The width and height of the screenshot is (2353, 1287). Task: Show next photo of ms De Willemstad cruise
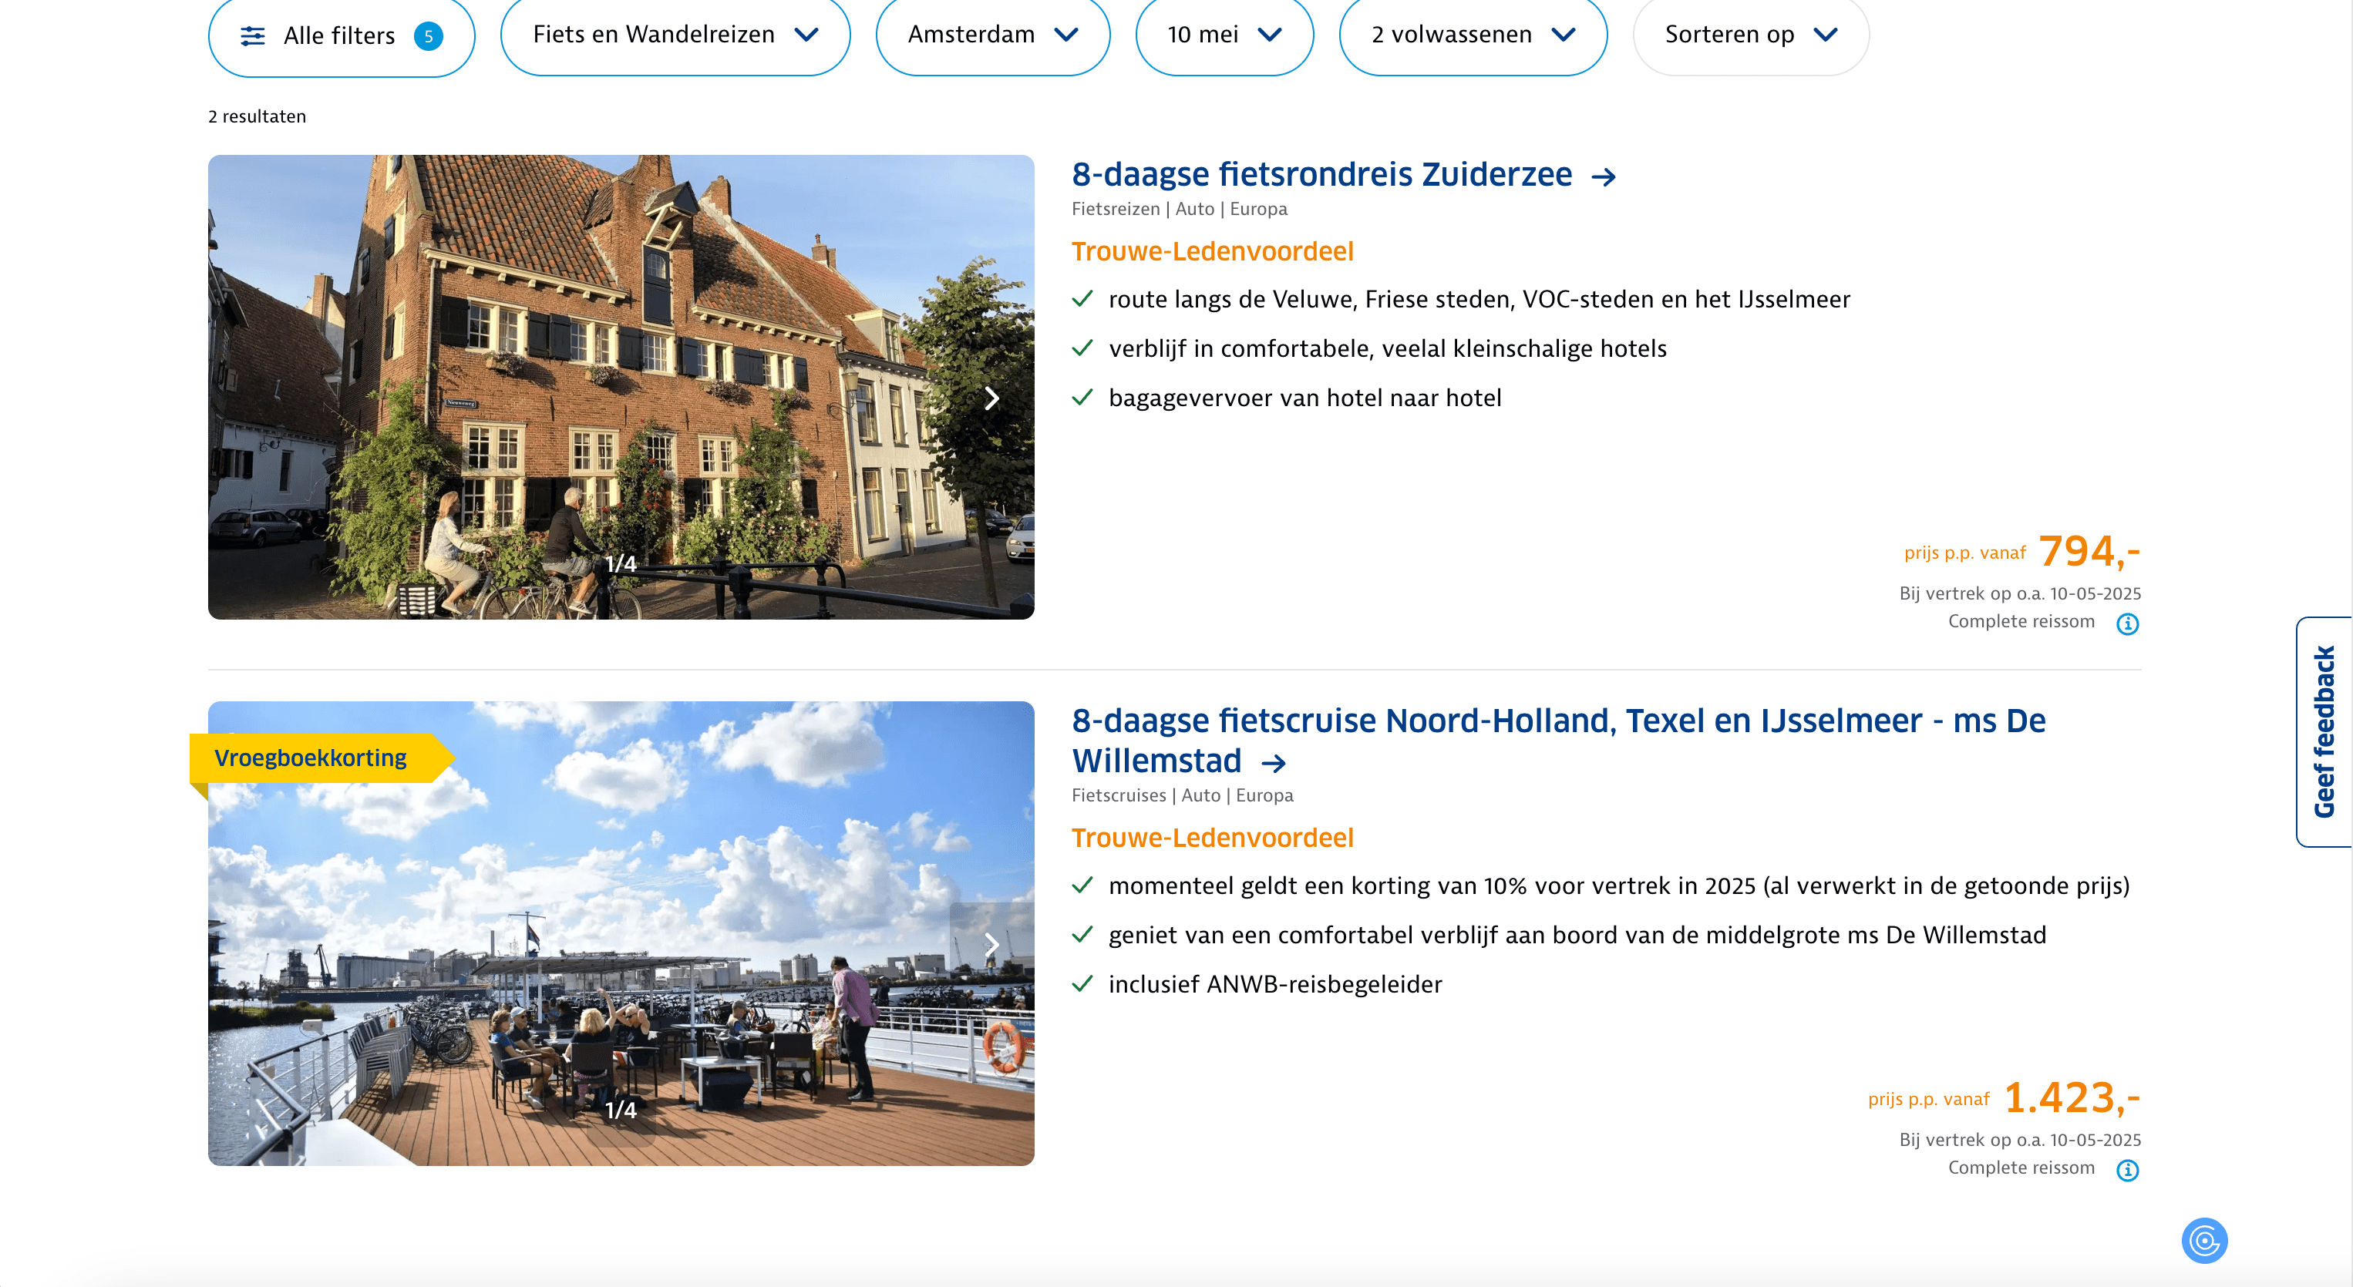click(991, 945)
